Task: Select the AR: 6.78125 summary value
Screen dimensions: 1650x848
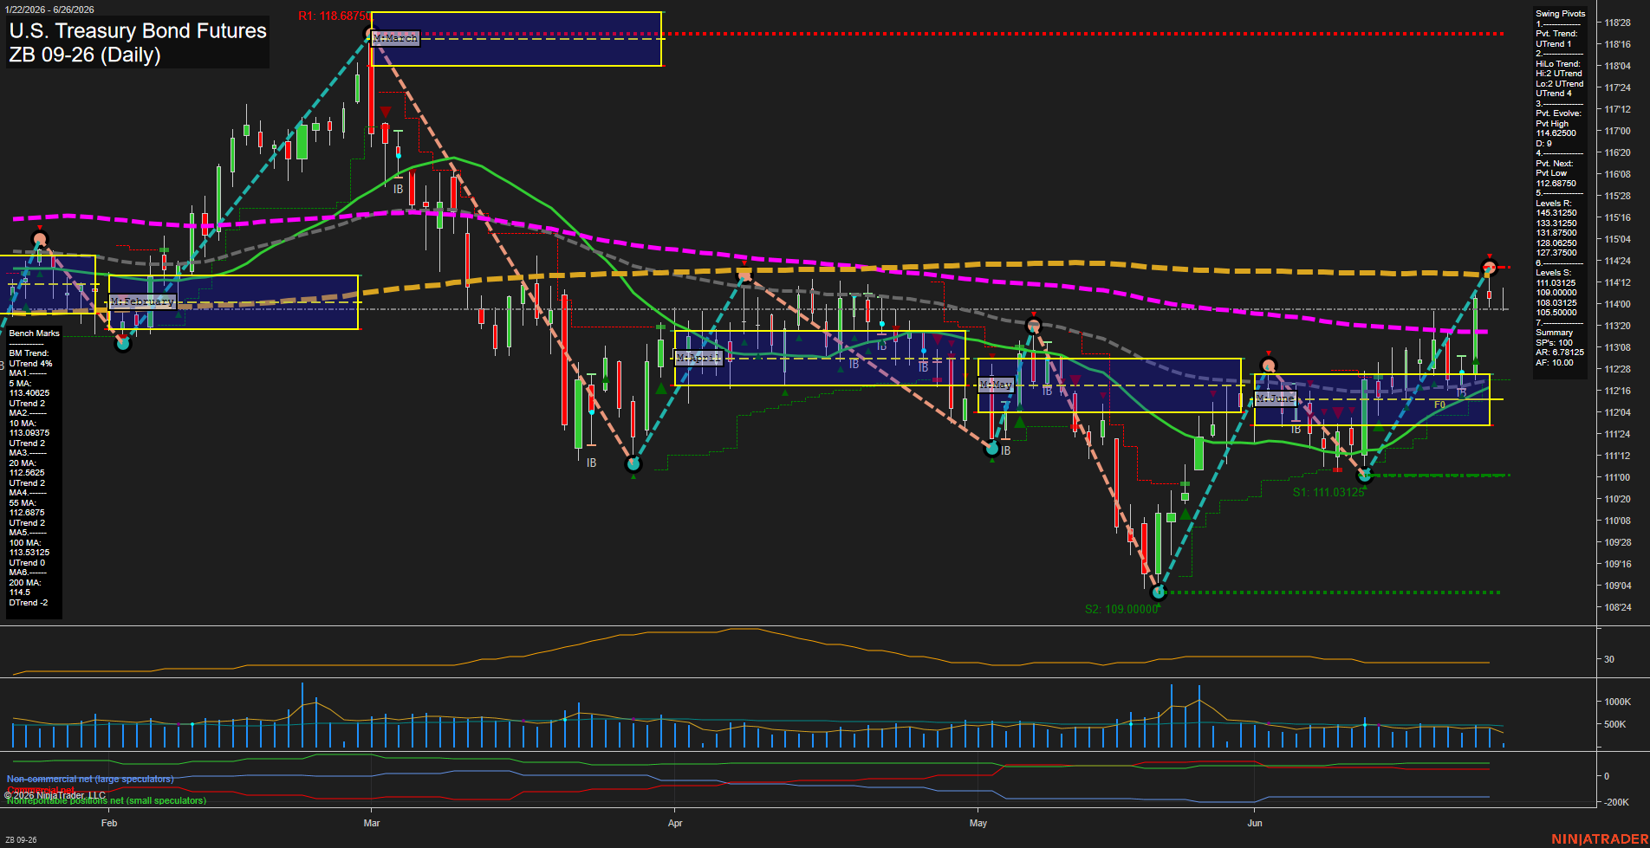Action: point(1560,353)
